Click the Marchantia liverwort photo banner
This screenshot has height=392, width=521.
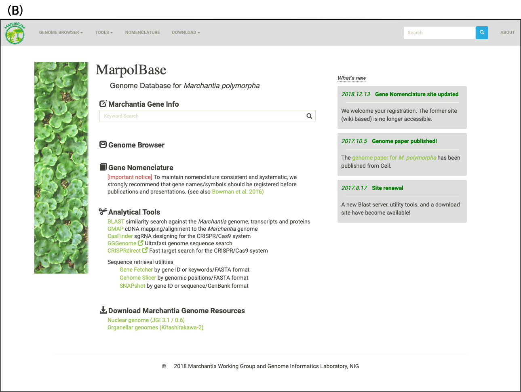click(61, 168)
